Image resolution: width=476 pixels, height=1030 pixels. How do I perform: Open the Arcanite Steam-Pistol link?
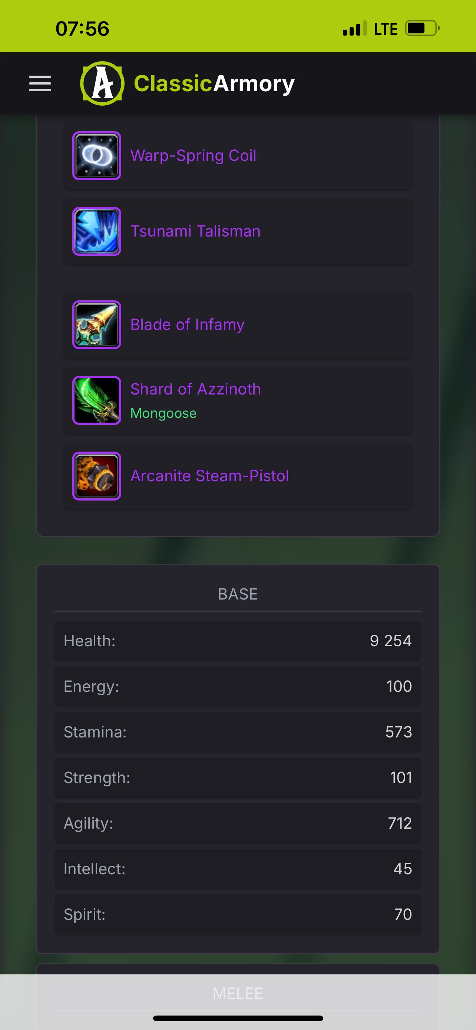[209, 476]
